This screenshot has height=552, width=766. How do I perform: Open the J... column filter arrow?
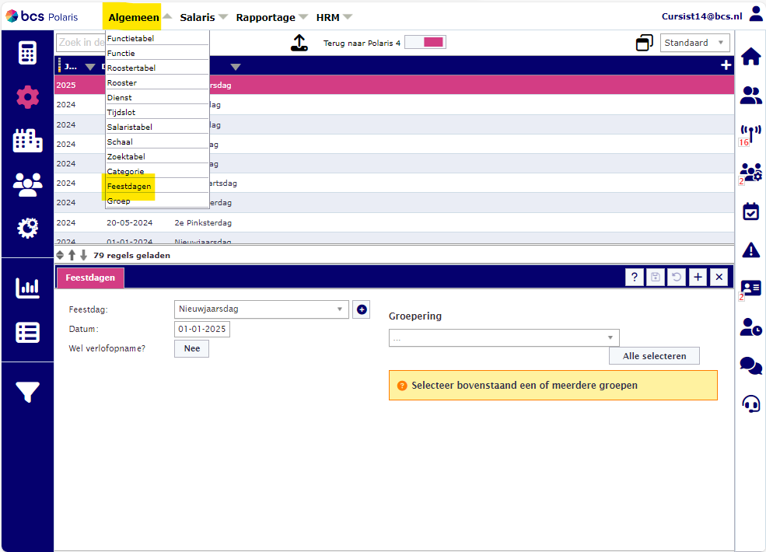coord(90,67)
